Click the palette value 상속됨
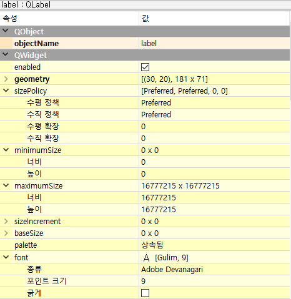 pos(214,245)
